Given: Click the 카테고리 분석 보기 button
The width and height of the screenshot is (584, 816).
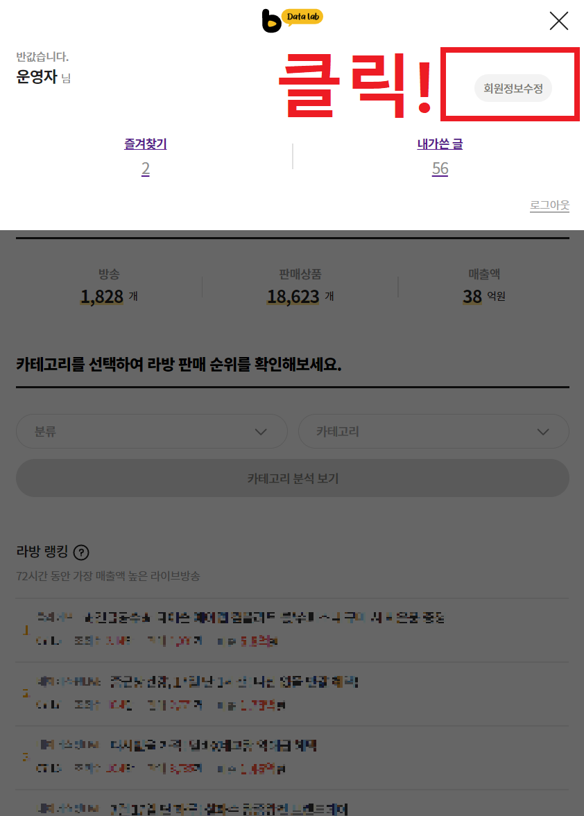Looking at the screenshot, I should pos(293,478).
